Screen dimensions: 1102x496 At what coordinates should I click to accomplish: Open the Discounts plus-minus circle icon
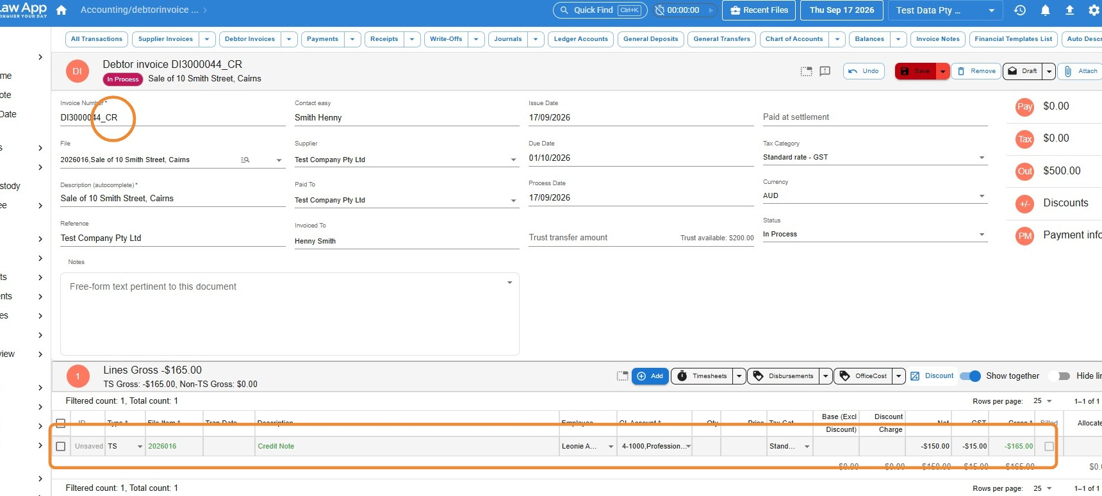click(x=1025, y=204)
